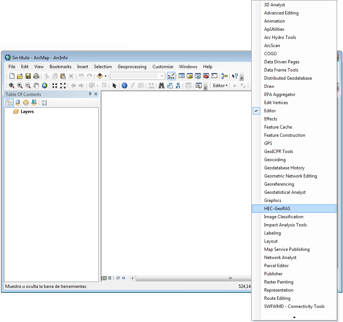Uncheck the Editor toolbar entry

point(294,111)
